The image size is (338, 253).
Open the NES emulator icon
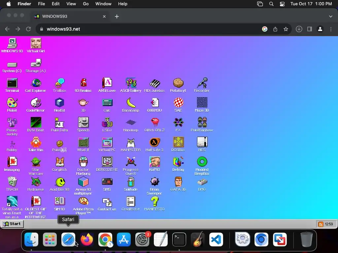[x=202, y=145]
